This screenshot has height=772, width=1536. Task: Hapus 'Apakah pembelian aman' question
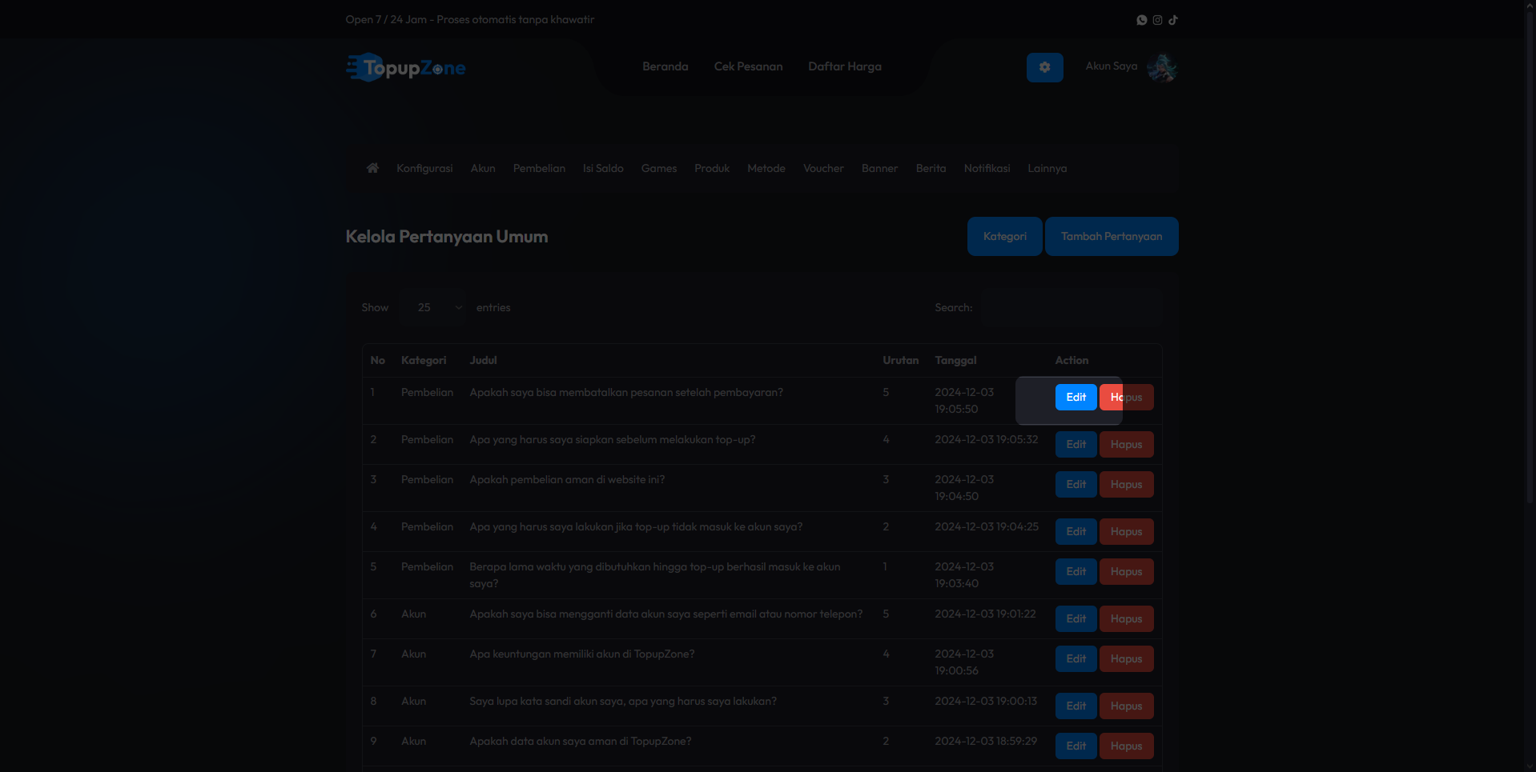[1127, 484]
